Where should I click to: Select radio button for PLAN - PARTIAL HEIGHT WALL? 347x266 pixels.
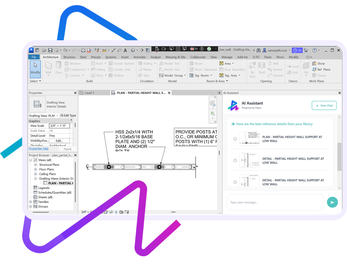(x=235, y=139)
